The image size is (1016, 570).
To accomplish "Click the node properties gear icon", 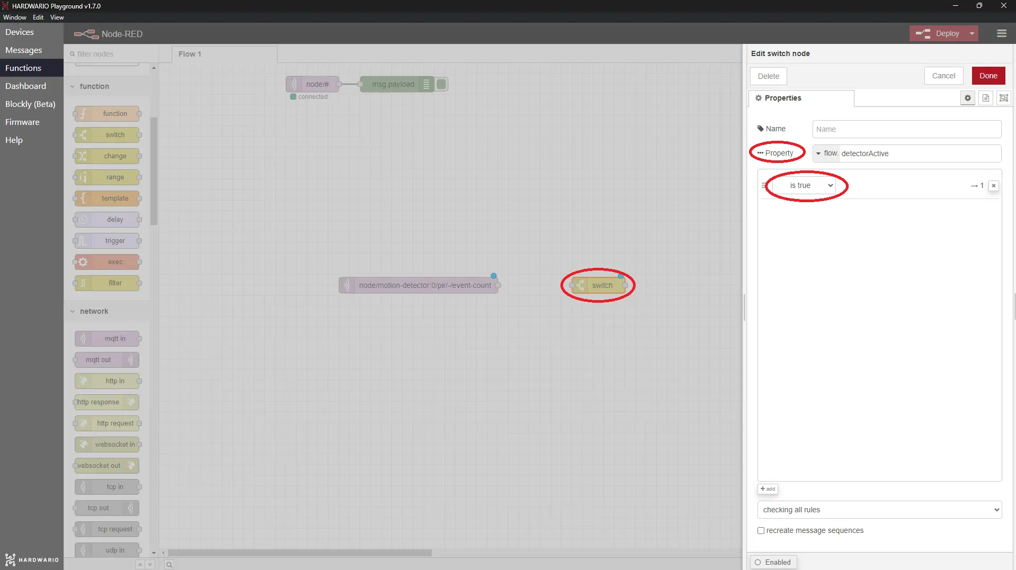I will pos(967,98).
